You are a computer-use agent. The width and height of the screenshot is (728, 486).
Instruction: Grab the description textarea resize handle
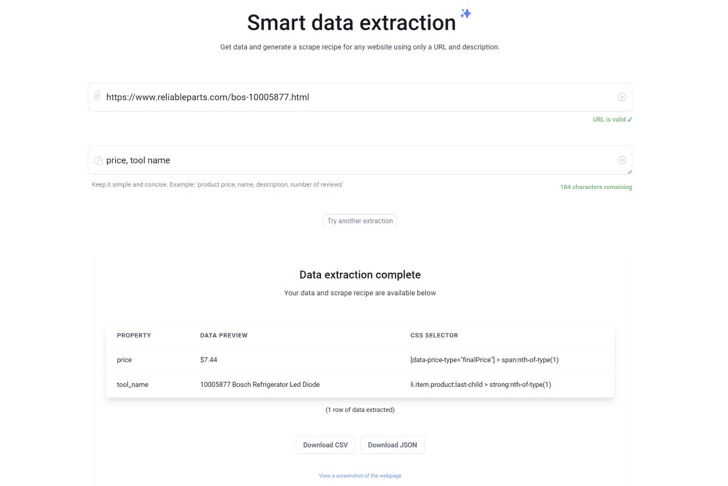[630, 172]
